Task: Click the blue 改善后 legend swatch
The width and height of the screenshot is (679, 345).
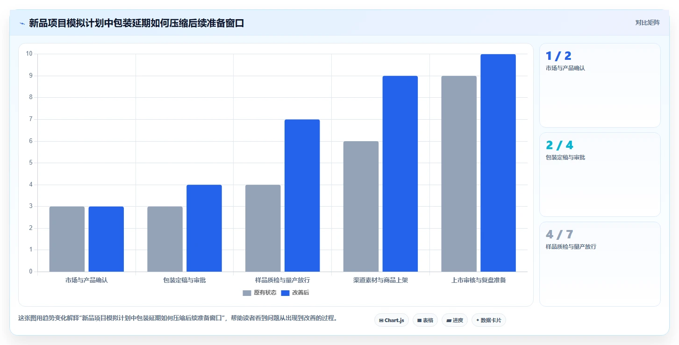Action: click(285, 293)
